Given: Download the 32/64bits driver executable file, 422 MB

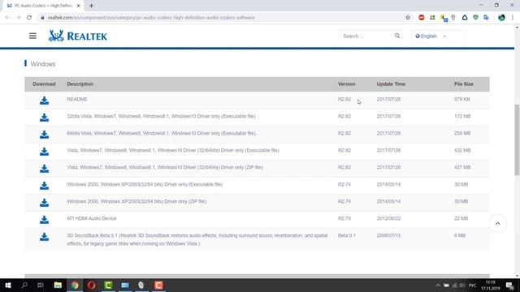Looking at the screenshot, I should click(44, 152).
